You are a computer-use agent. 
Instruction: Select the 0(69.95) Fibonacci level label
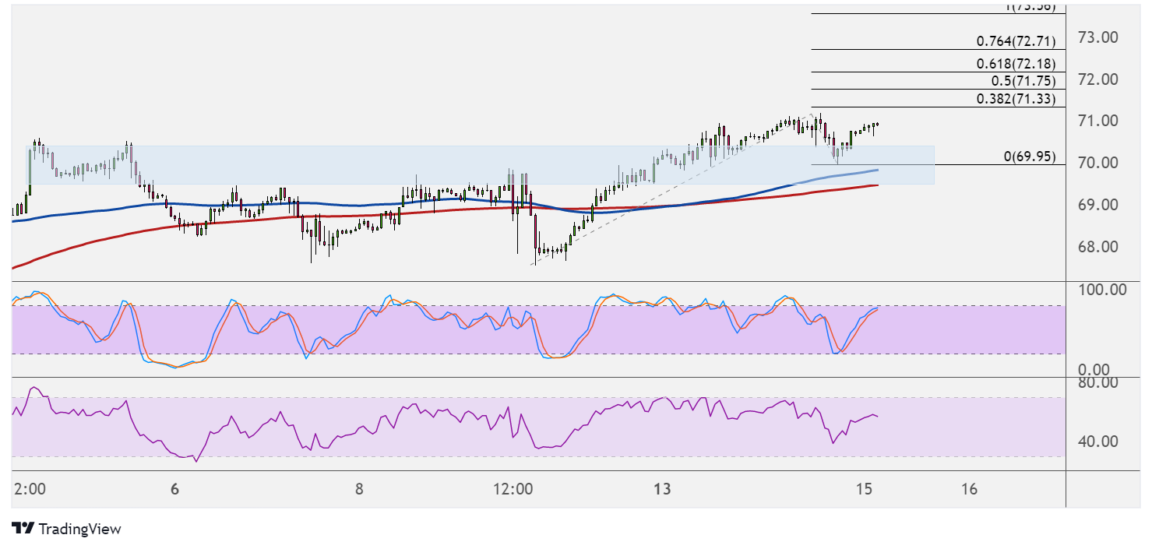[x=1030, y=157]
